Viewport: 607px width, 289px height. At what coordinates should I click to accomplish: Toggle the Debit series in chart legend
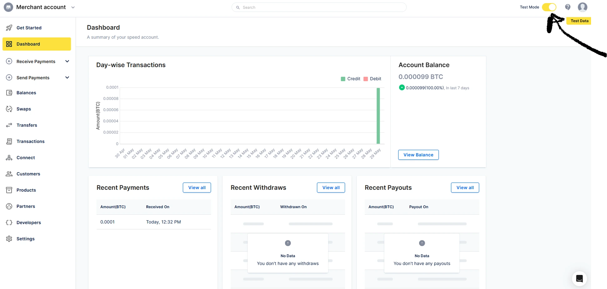coord(372,79)
